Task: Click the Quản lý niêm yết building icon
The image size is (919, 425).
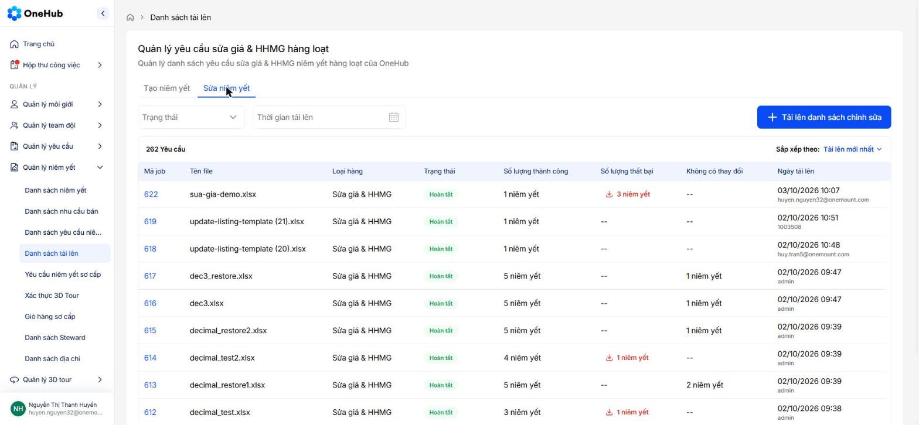Action: [x=14, y=167]
